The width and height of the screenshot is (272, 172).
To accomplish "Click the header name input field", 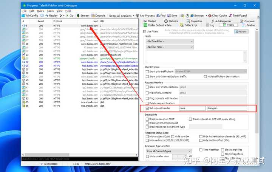I will click(x=192, y=108).
